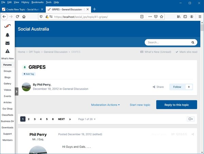
Task: Click in the Search input field
Action: pos(167,43)
